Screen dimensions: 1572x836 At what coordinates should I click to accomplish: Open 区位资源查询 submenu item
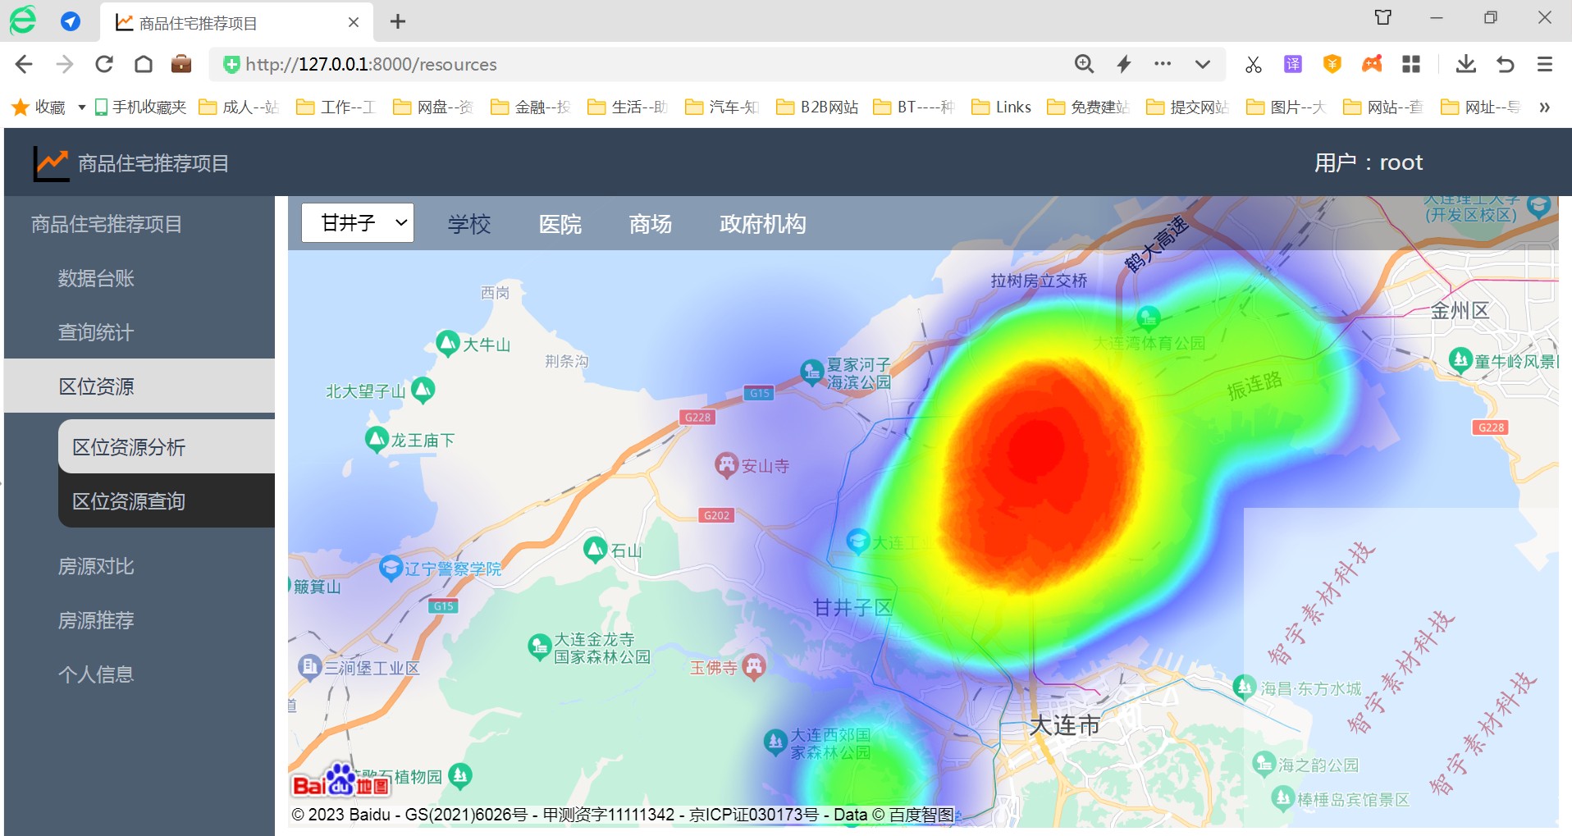pos(167,501)
